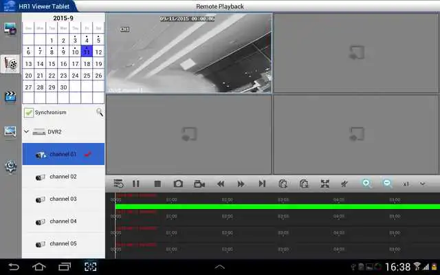Zoom out the timeline

(387, 184)
